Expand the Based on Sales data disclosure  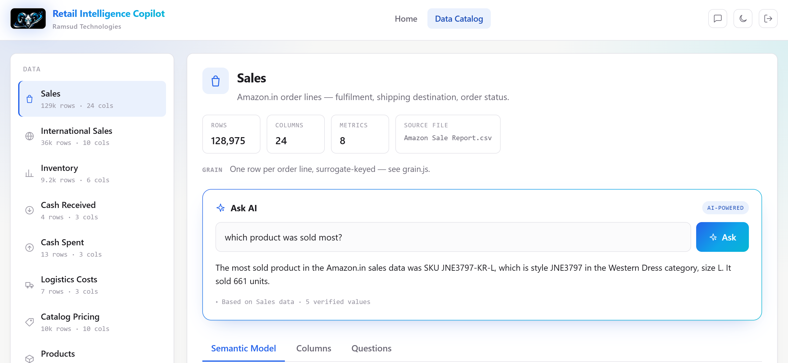pos(293,302)
